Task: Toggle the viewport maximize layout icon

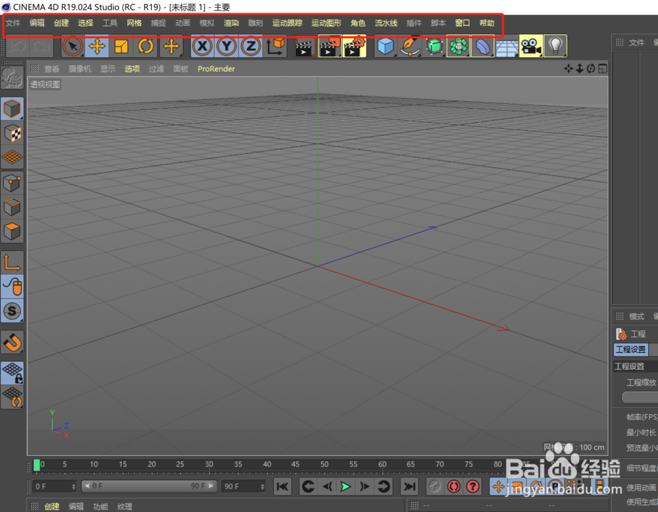Action: pos(603,68)
